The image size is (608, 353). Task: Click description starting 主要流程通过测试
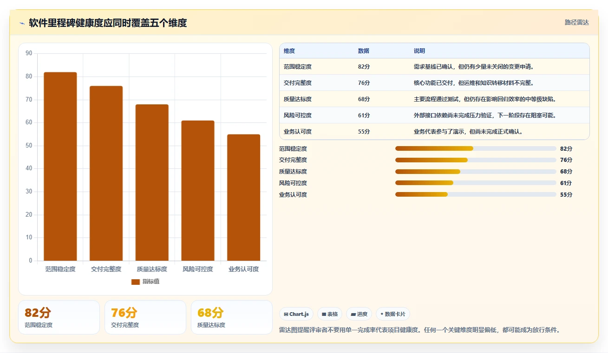click(485, 99)
